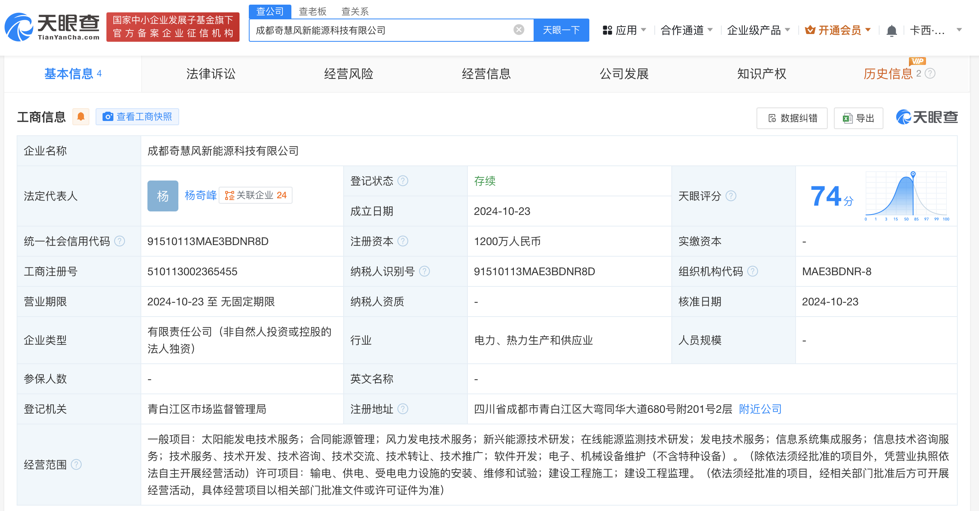Viewport: 979px width, 511px height.
Task: Click the 导出 Excel export icon
Action: 846,118
